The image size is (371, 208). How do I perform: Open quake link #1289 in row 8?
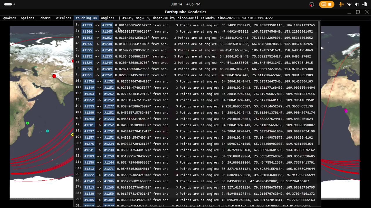[x=107, y=69]
